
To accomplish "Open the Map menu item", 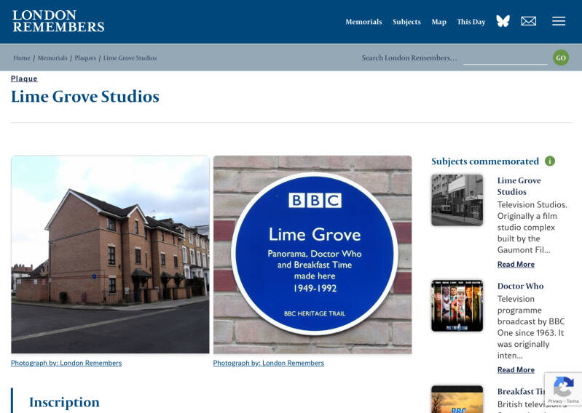I will click(439, 22).
